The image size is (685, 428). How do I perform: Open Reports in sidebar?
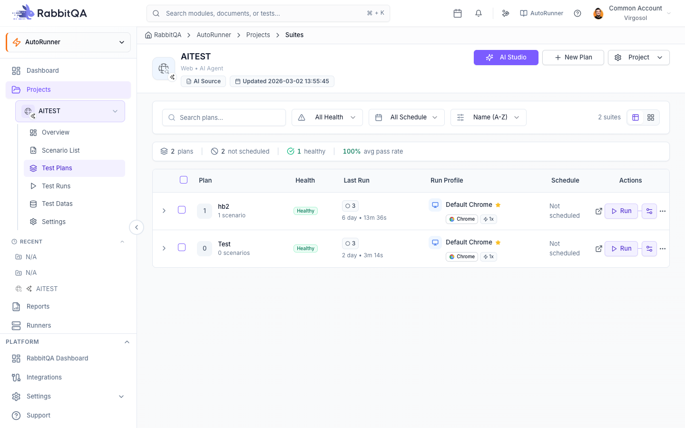(x=68, y=307)
